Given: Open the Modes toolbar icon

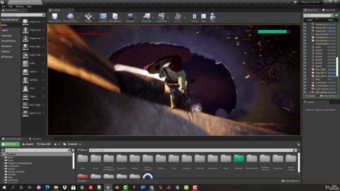Looking at the screenshot, I should tap(88, 17).
